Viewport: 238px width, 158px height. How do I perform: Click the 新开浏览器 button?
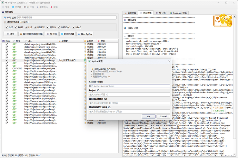pos(68,34)
